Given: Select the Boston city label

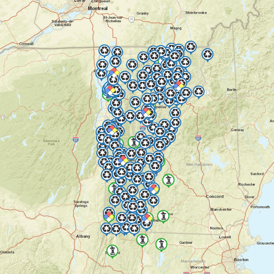Looking at the screenshot, I should pyautogui.click(x=241, y=260).
